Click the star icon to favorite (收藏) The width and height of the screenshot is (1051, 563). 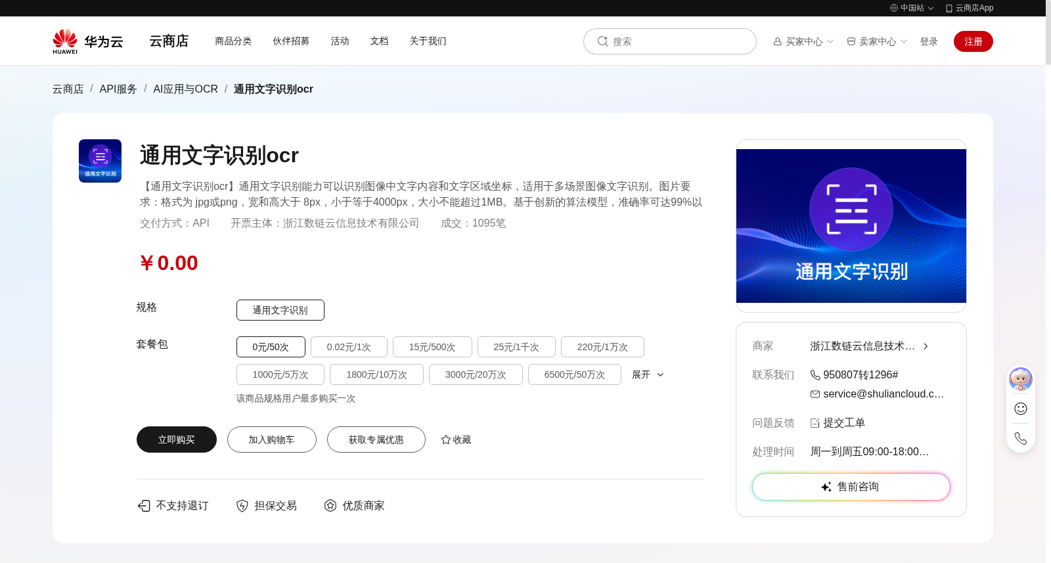point(446,439)
